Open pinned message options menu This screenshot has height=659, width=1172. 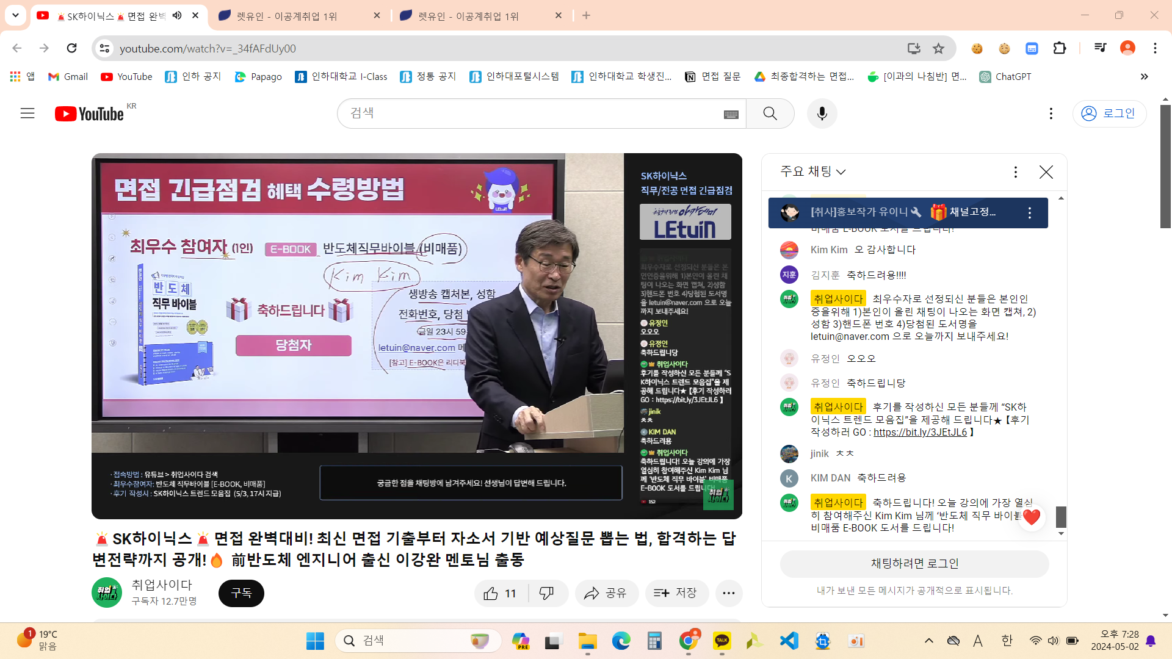(1029, 213)
